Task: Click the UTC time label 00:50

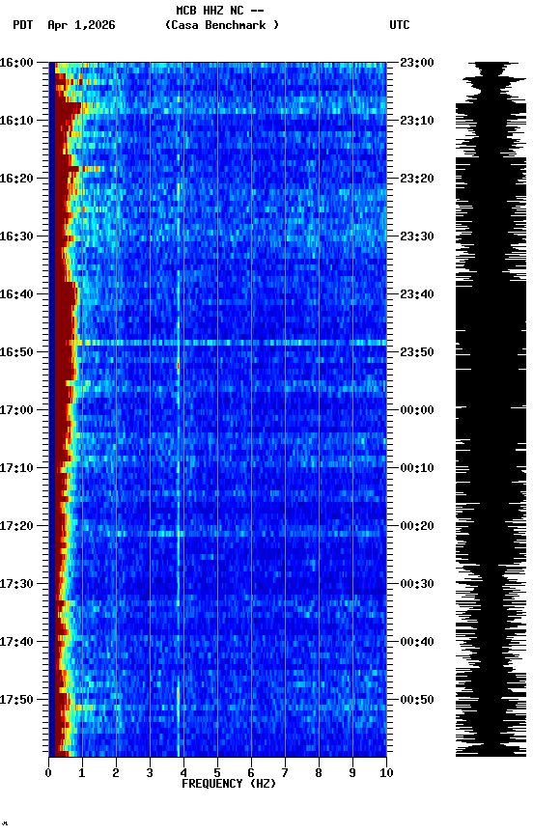Action: (417, 700)
